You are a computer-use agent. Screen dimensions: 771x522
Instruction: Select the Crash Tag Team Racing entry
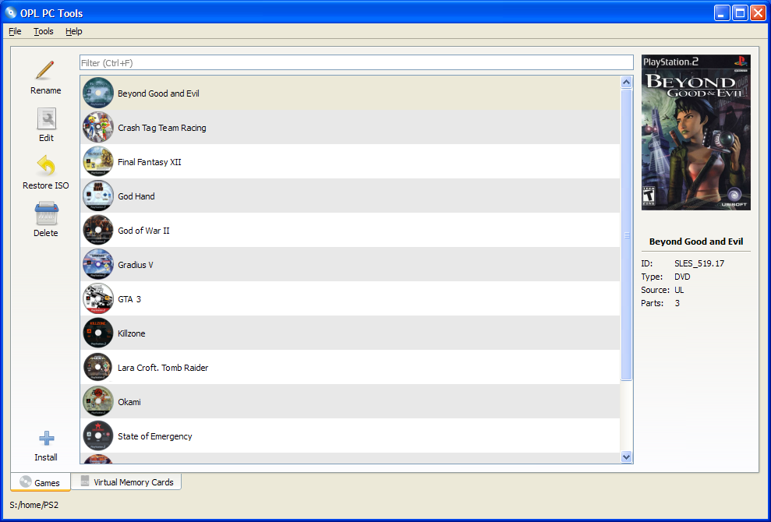tap(350, 127)
